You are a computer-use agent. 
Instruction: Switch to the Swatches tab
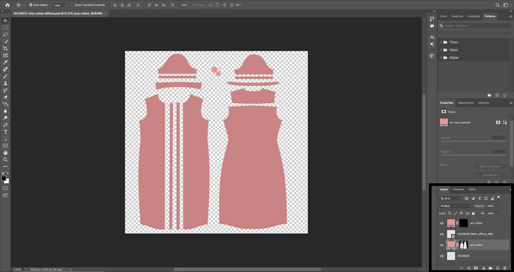457,16
